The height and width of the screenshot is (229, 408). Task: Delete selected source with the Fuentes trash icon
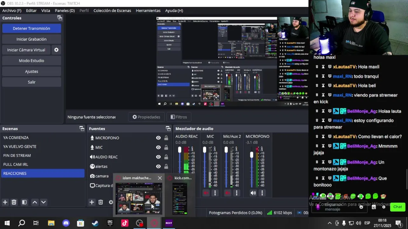click(100, 202)
